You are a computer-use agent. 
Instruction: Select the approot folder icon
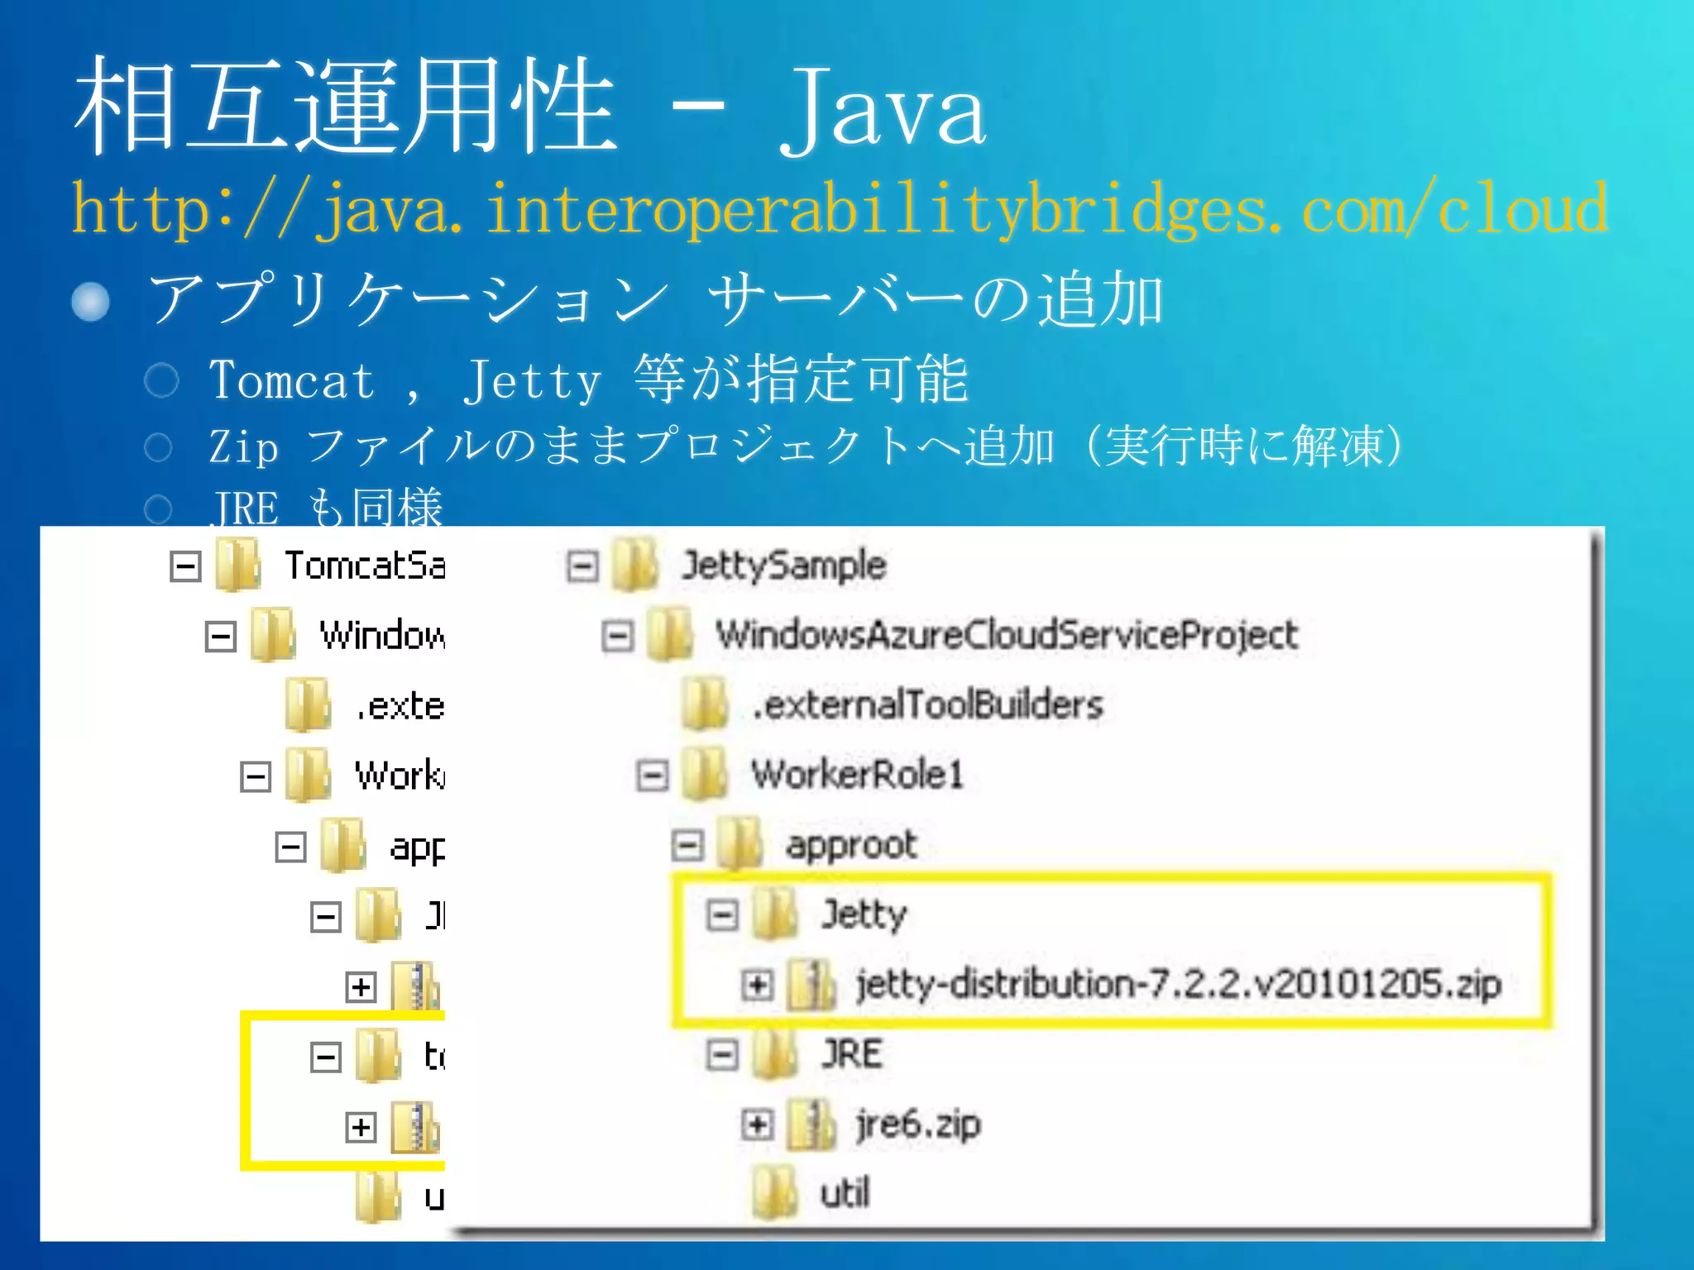739,843
